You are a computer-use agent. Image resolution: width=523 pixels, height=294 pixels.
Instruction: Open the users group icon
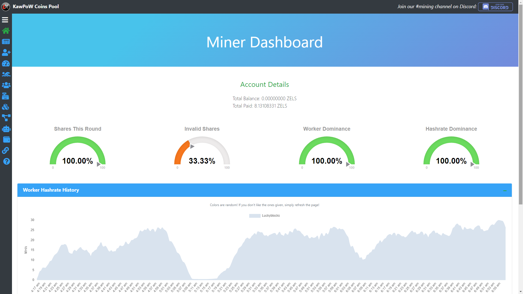(x=6, y=85)
